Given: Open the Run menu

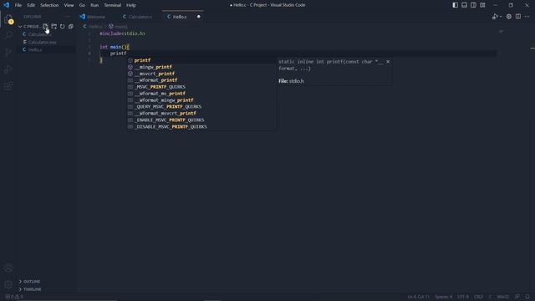Looking at the screenshot, I should 94,5.
